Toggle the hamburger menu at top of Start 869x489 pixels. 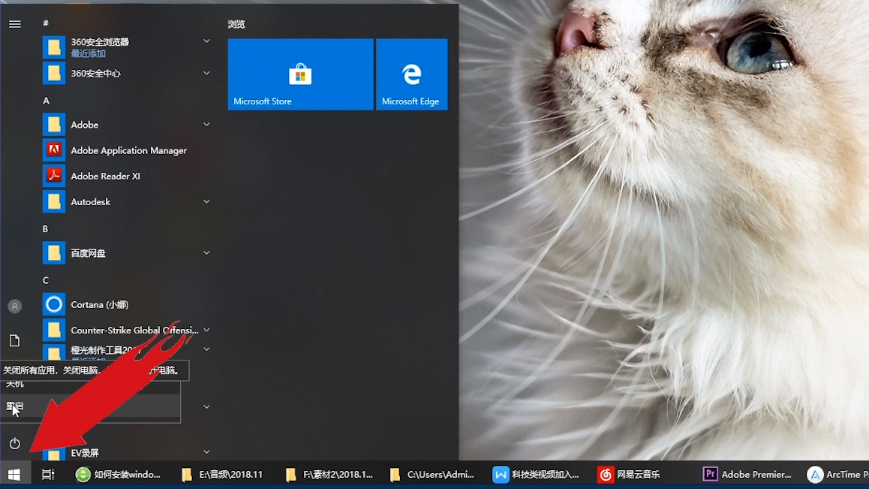pyautogui.click(x=15, y=24)
